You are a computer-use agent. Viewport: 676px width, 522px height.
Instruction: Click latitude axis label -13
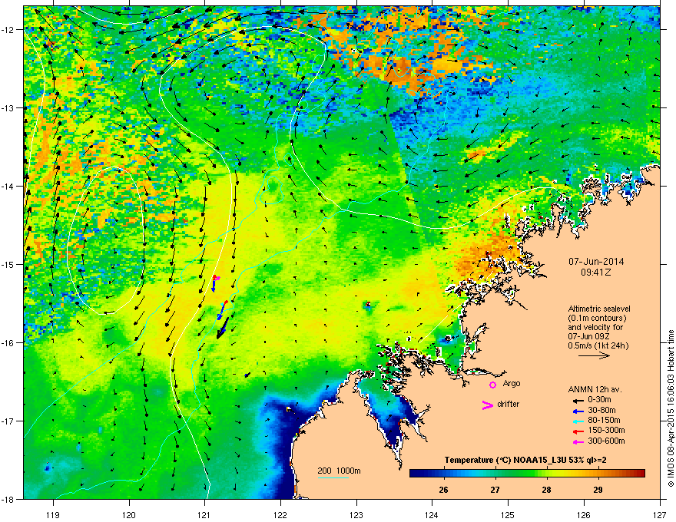8,107
